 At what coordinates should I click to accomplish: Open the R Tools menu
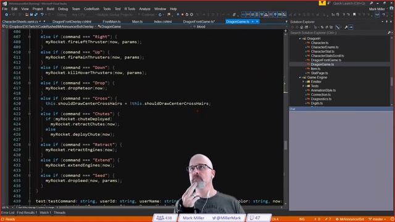click(130, 9)
